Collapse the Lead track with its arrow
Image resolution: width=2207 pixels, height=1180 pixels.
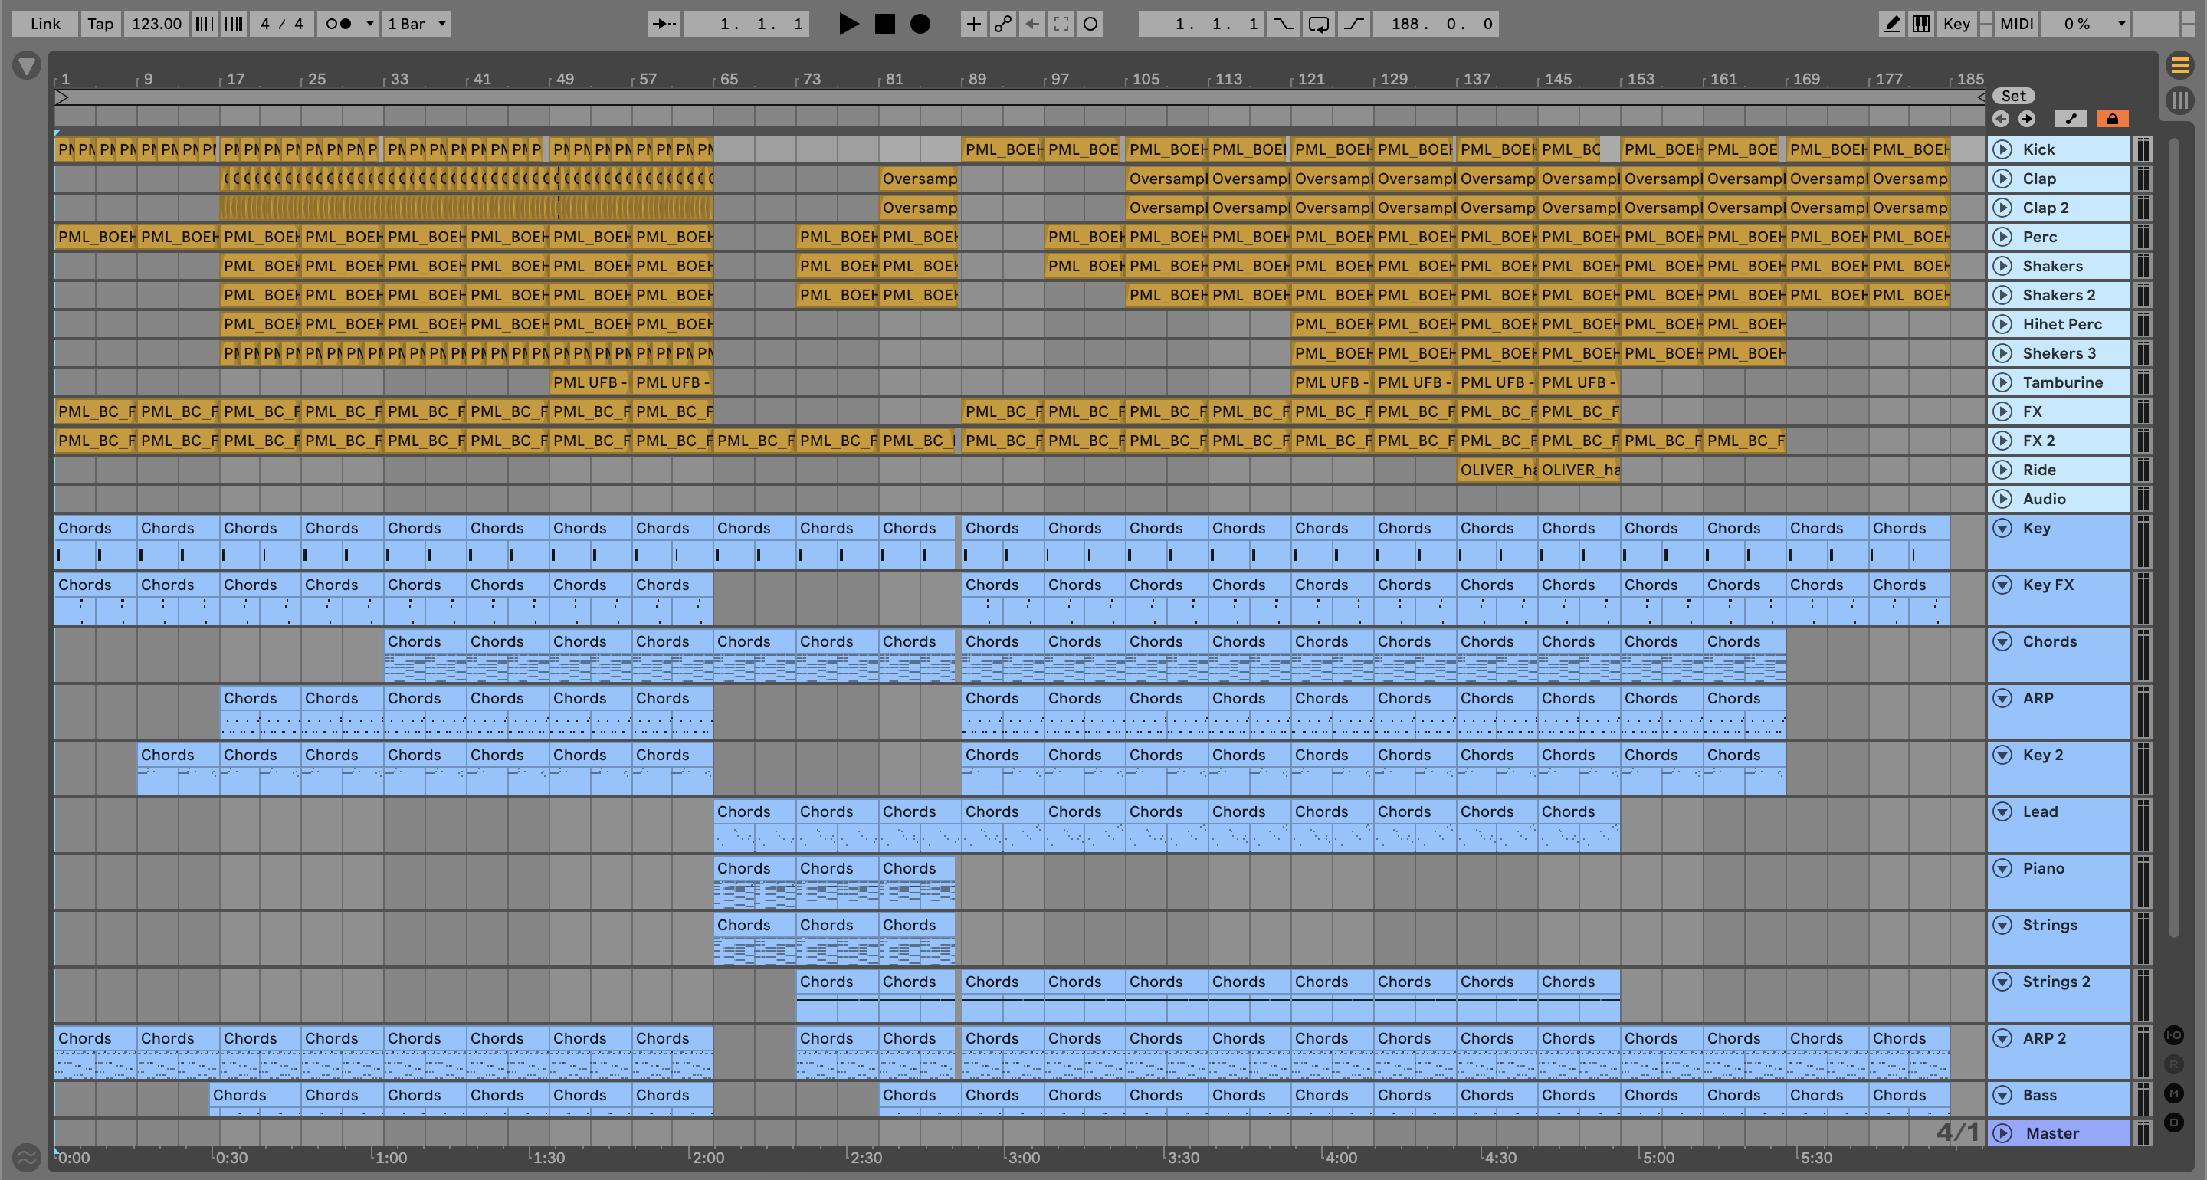[2002, 811]
